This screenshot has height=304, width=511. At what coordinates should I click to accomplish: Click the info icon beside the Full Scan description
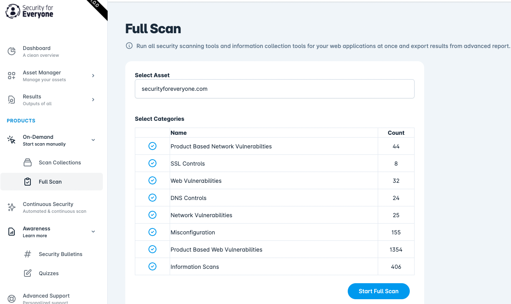pos(129,46)
